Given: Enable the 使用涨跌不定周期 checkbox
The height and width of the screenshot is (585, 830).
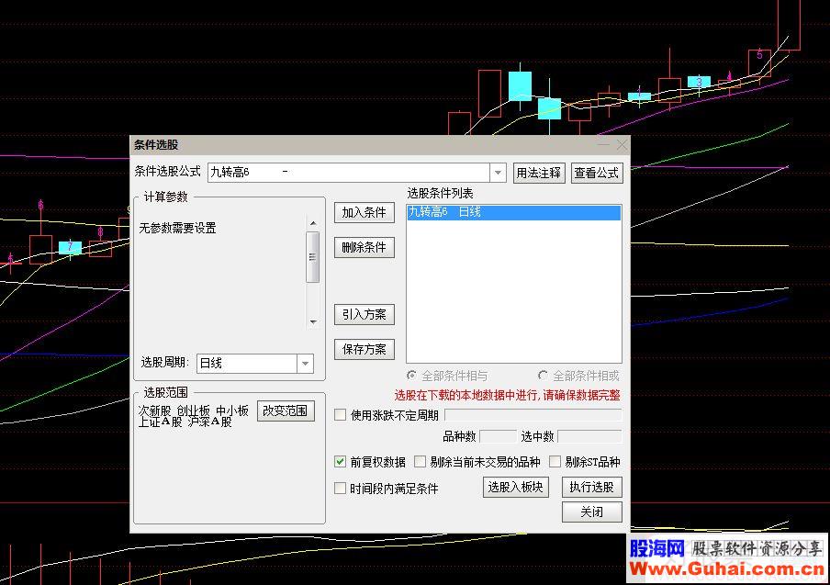Looking at the screenshot, I should [x=341, y=415].
